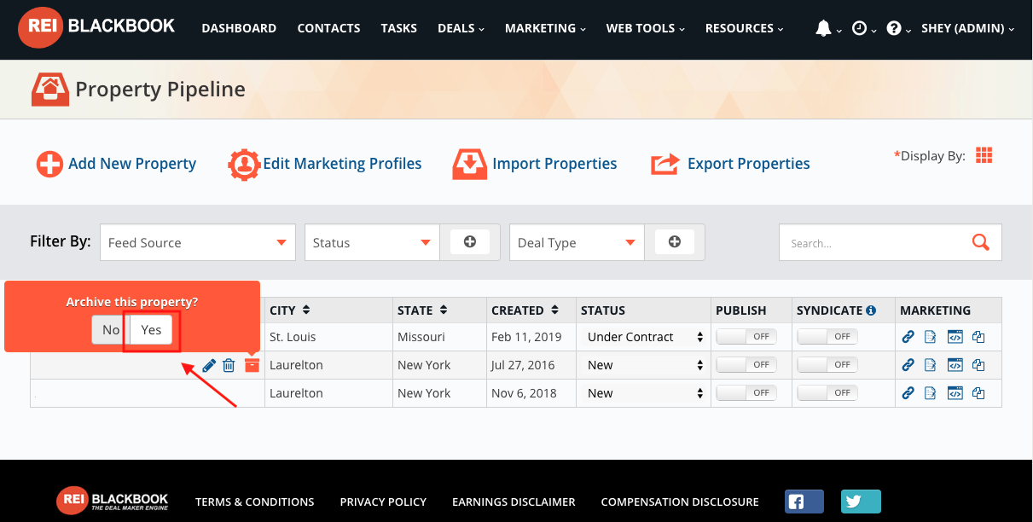Open the Compensation Disclosure link
The height and width of the screenshot is (522, 1033).
(680, 502)
